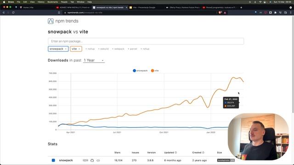The image size is (294, 165).
Task: Click the blue snowpack color square in Stats
Action: pyautogui.click(x=53, y=160)
